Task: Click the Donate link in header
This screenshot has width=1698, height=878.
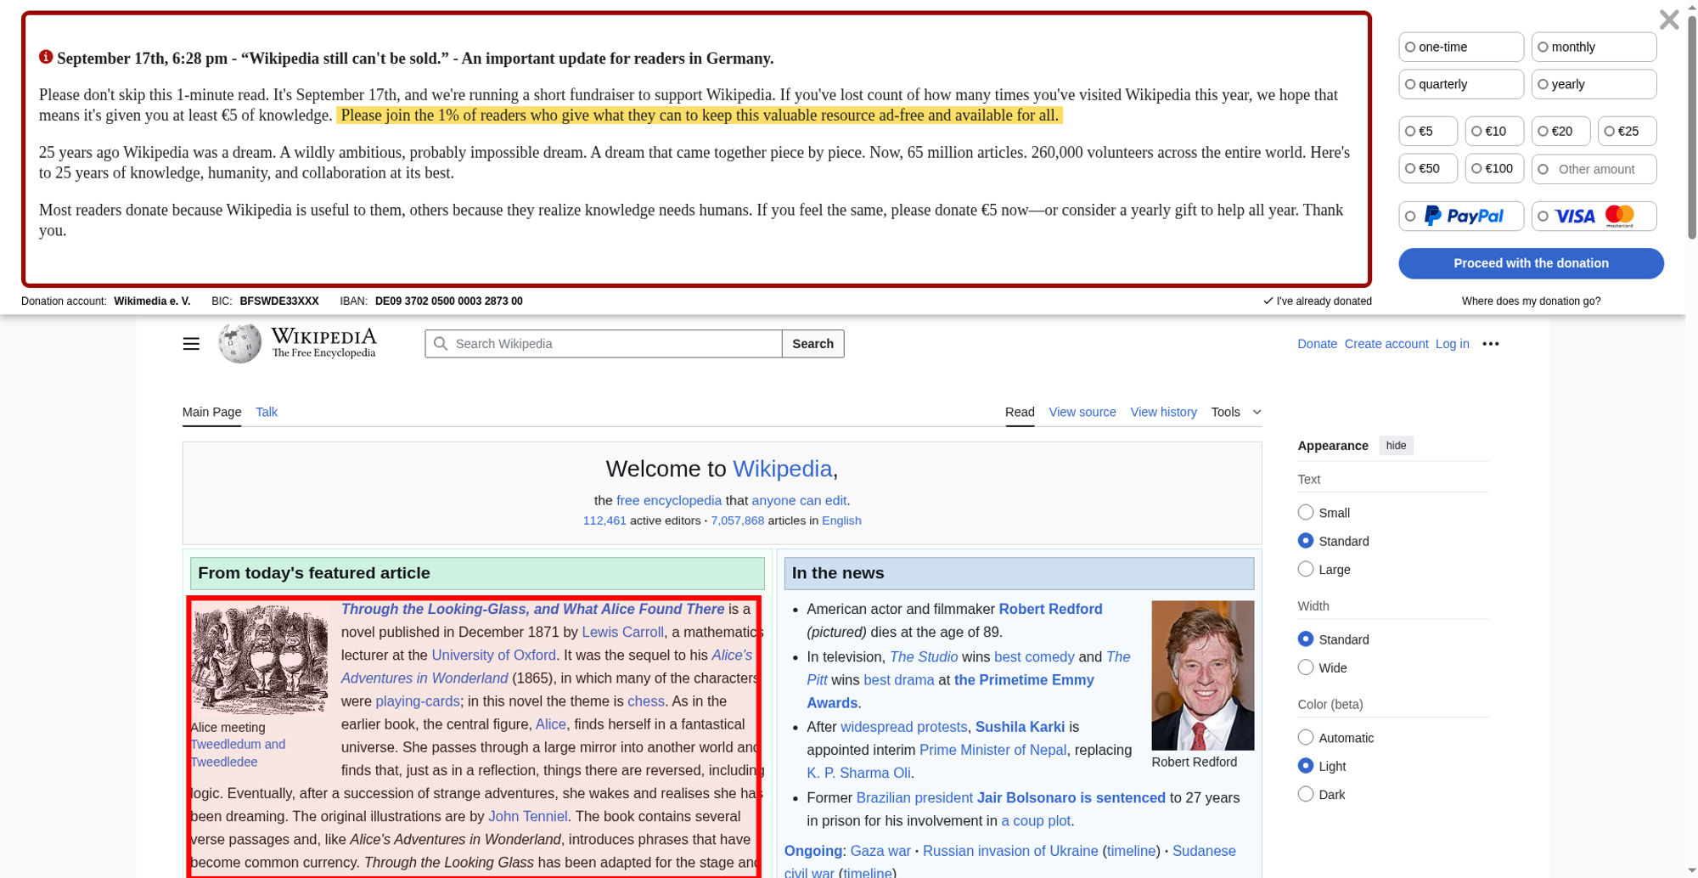Action: pos(1317,344)
